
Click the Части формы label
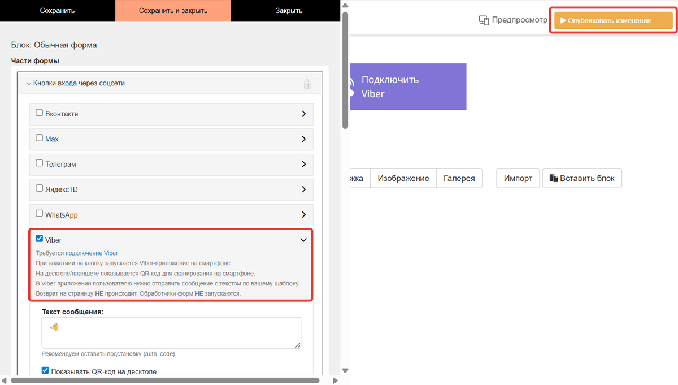pyautogui.click(x=35, y=60)
